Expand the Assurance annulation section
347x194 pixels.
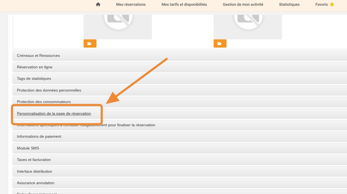[x=180, y=183]
